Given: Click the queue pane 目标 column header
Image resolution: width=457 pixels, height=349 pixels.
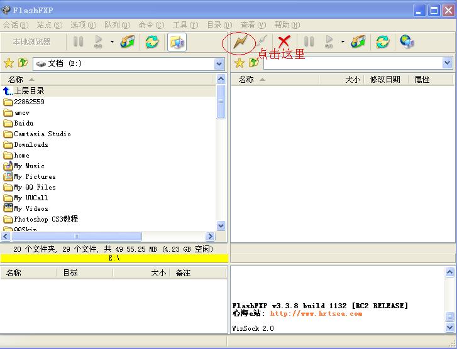Looking at the screenshot, I should (x=84, y=273).
